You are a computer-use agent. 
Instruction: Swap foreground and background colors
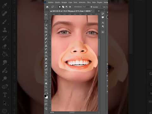click(x=47, y=93)
